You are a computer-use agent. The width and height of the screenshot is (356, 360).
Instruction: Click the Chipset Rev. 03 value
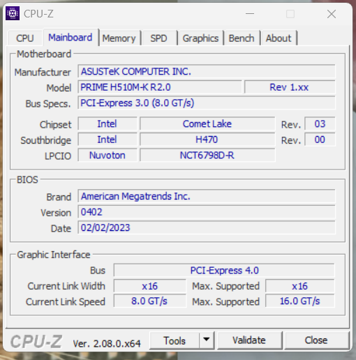320,123
